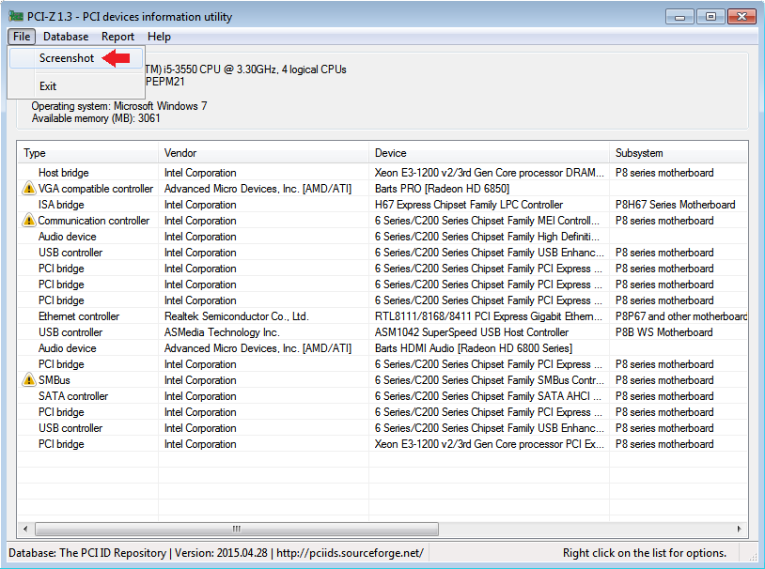Select the Ethernet controller row
This screenshot has width=765, height=569.
pyautogui.click(x=382, y=316)
